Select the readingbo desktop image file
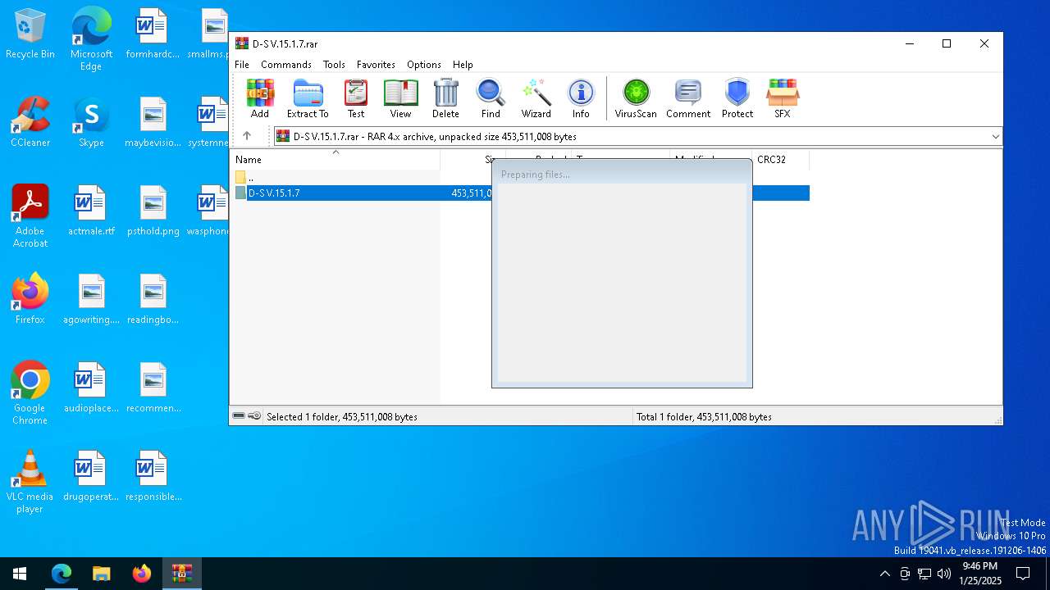Image resolution: width=1050 pixels, height=590 pixels. click(x=153, y=299)
